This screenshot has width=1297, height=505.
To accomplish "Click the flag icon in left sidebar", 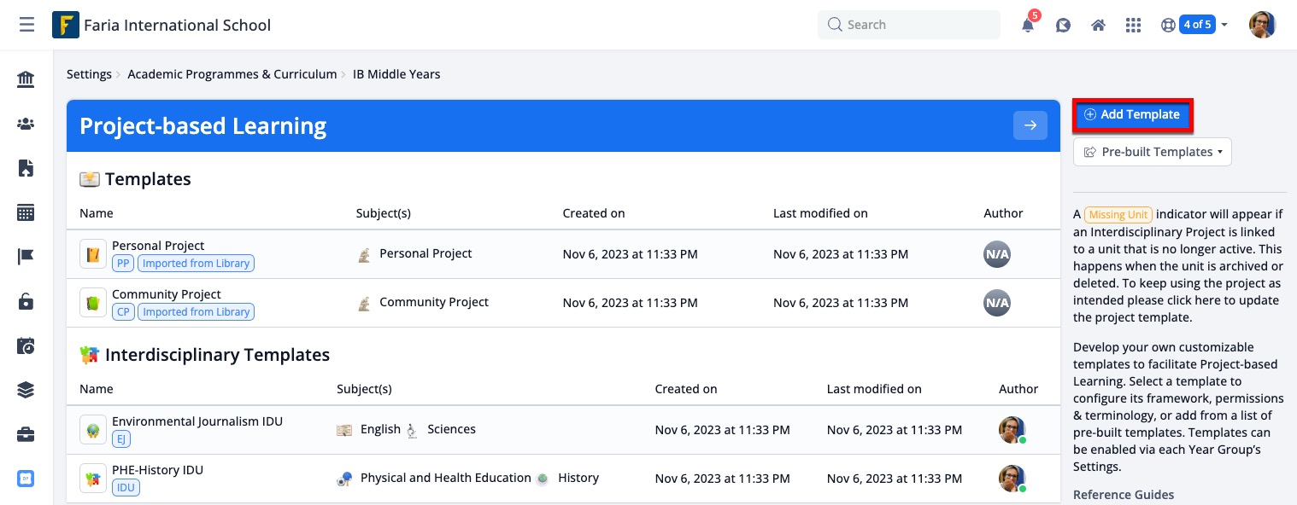I will click(x=26, y=258).
